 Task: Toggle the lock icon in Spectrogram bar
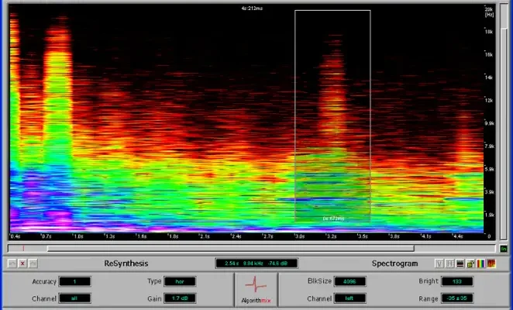pos(470,263)
